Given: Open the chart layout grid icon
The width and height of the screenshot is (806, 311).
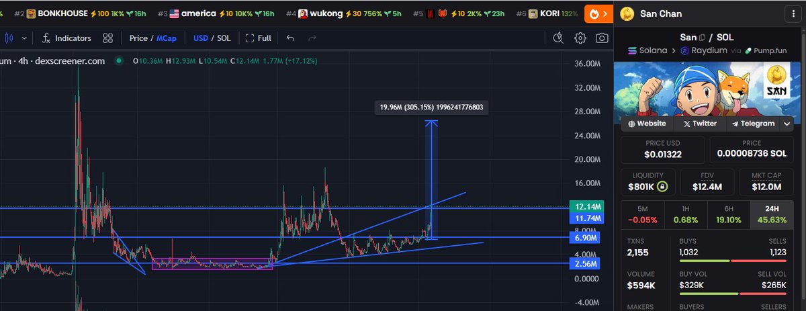Looking at the screenshot, I should click(x=109, y=38).
